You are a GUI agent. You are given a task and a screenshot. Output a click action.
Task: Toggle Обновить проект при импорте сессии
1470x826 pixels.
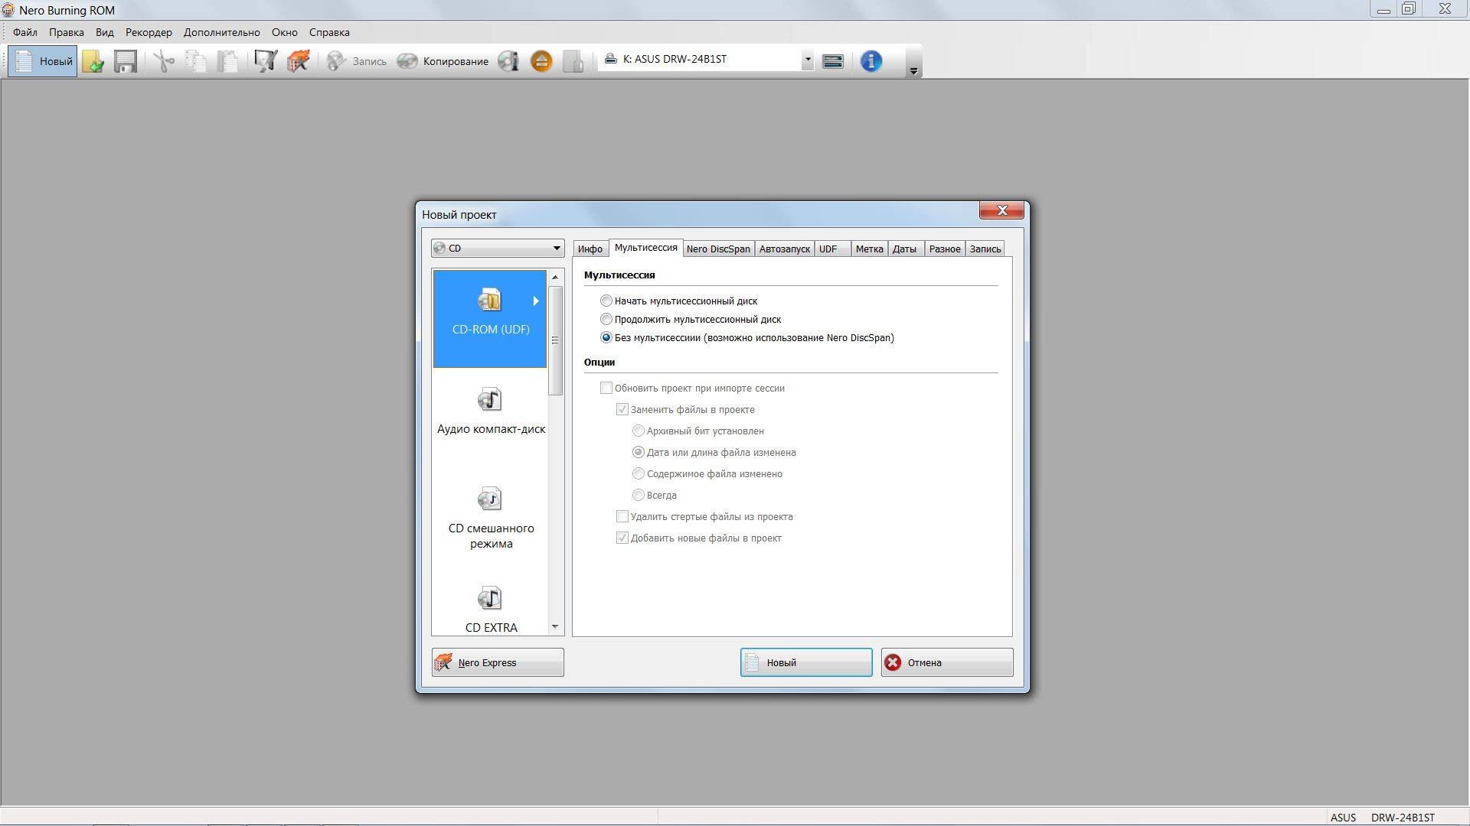coord(606,389)
